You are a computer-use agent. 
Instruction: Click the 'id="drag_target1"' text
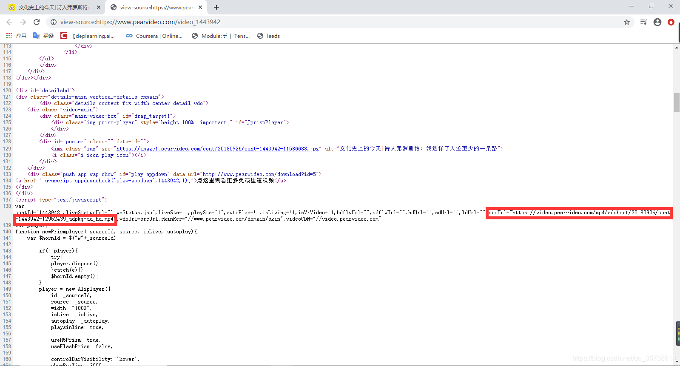click(x=148, y=116)
